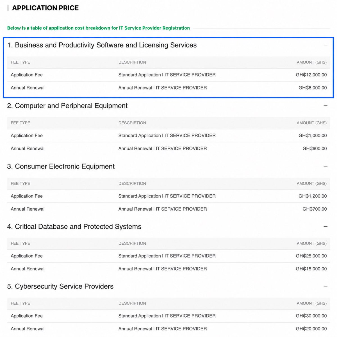Click the green application cost breakdown subtitle

click(x=99, y=28)
